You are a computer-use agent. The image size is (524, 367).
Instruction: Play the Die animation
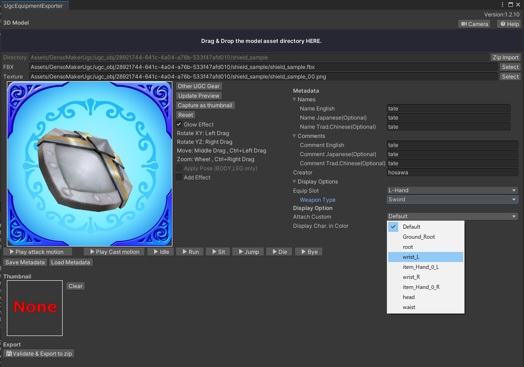coord(278,252)
